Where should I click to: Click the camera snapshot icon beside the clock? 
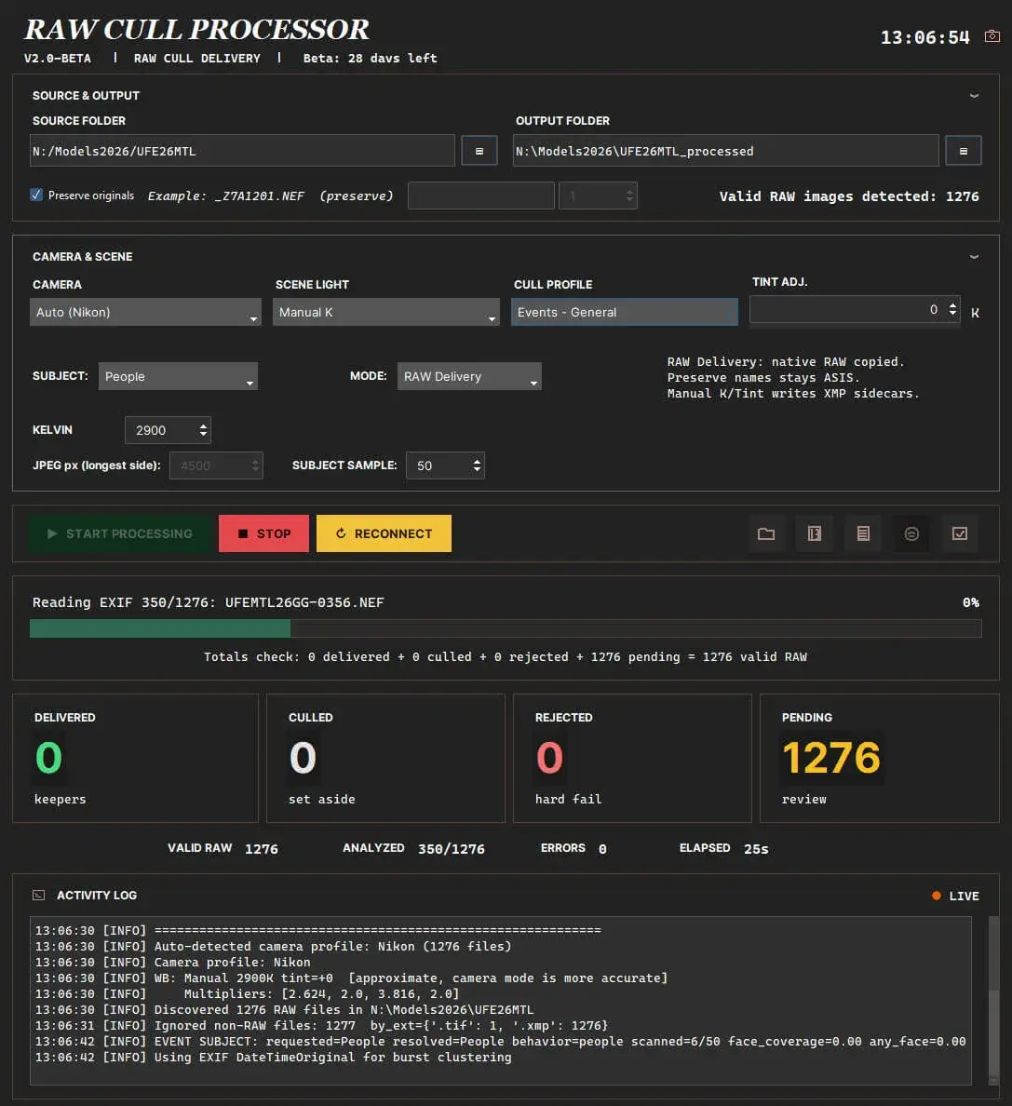992,36
